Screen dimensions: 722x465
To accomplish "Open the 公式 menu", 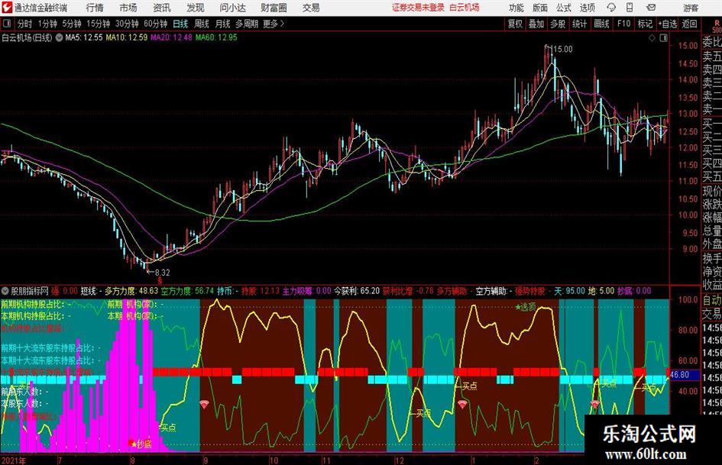I will click(564, 8).
